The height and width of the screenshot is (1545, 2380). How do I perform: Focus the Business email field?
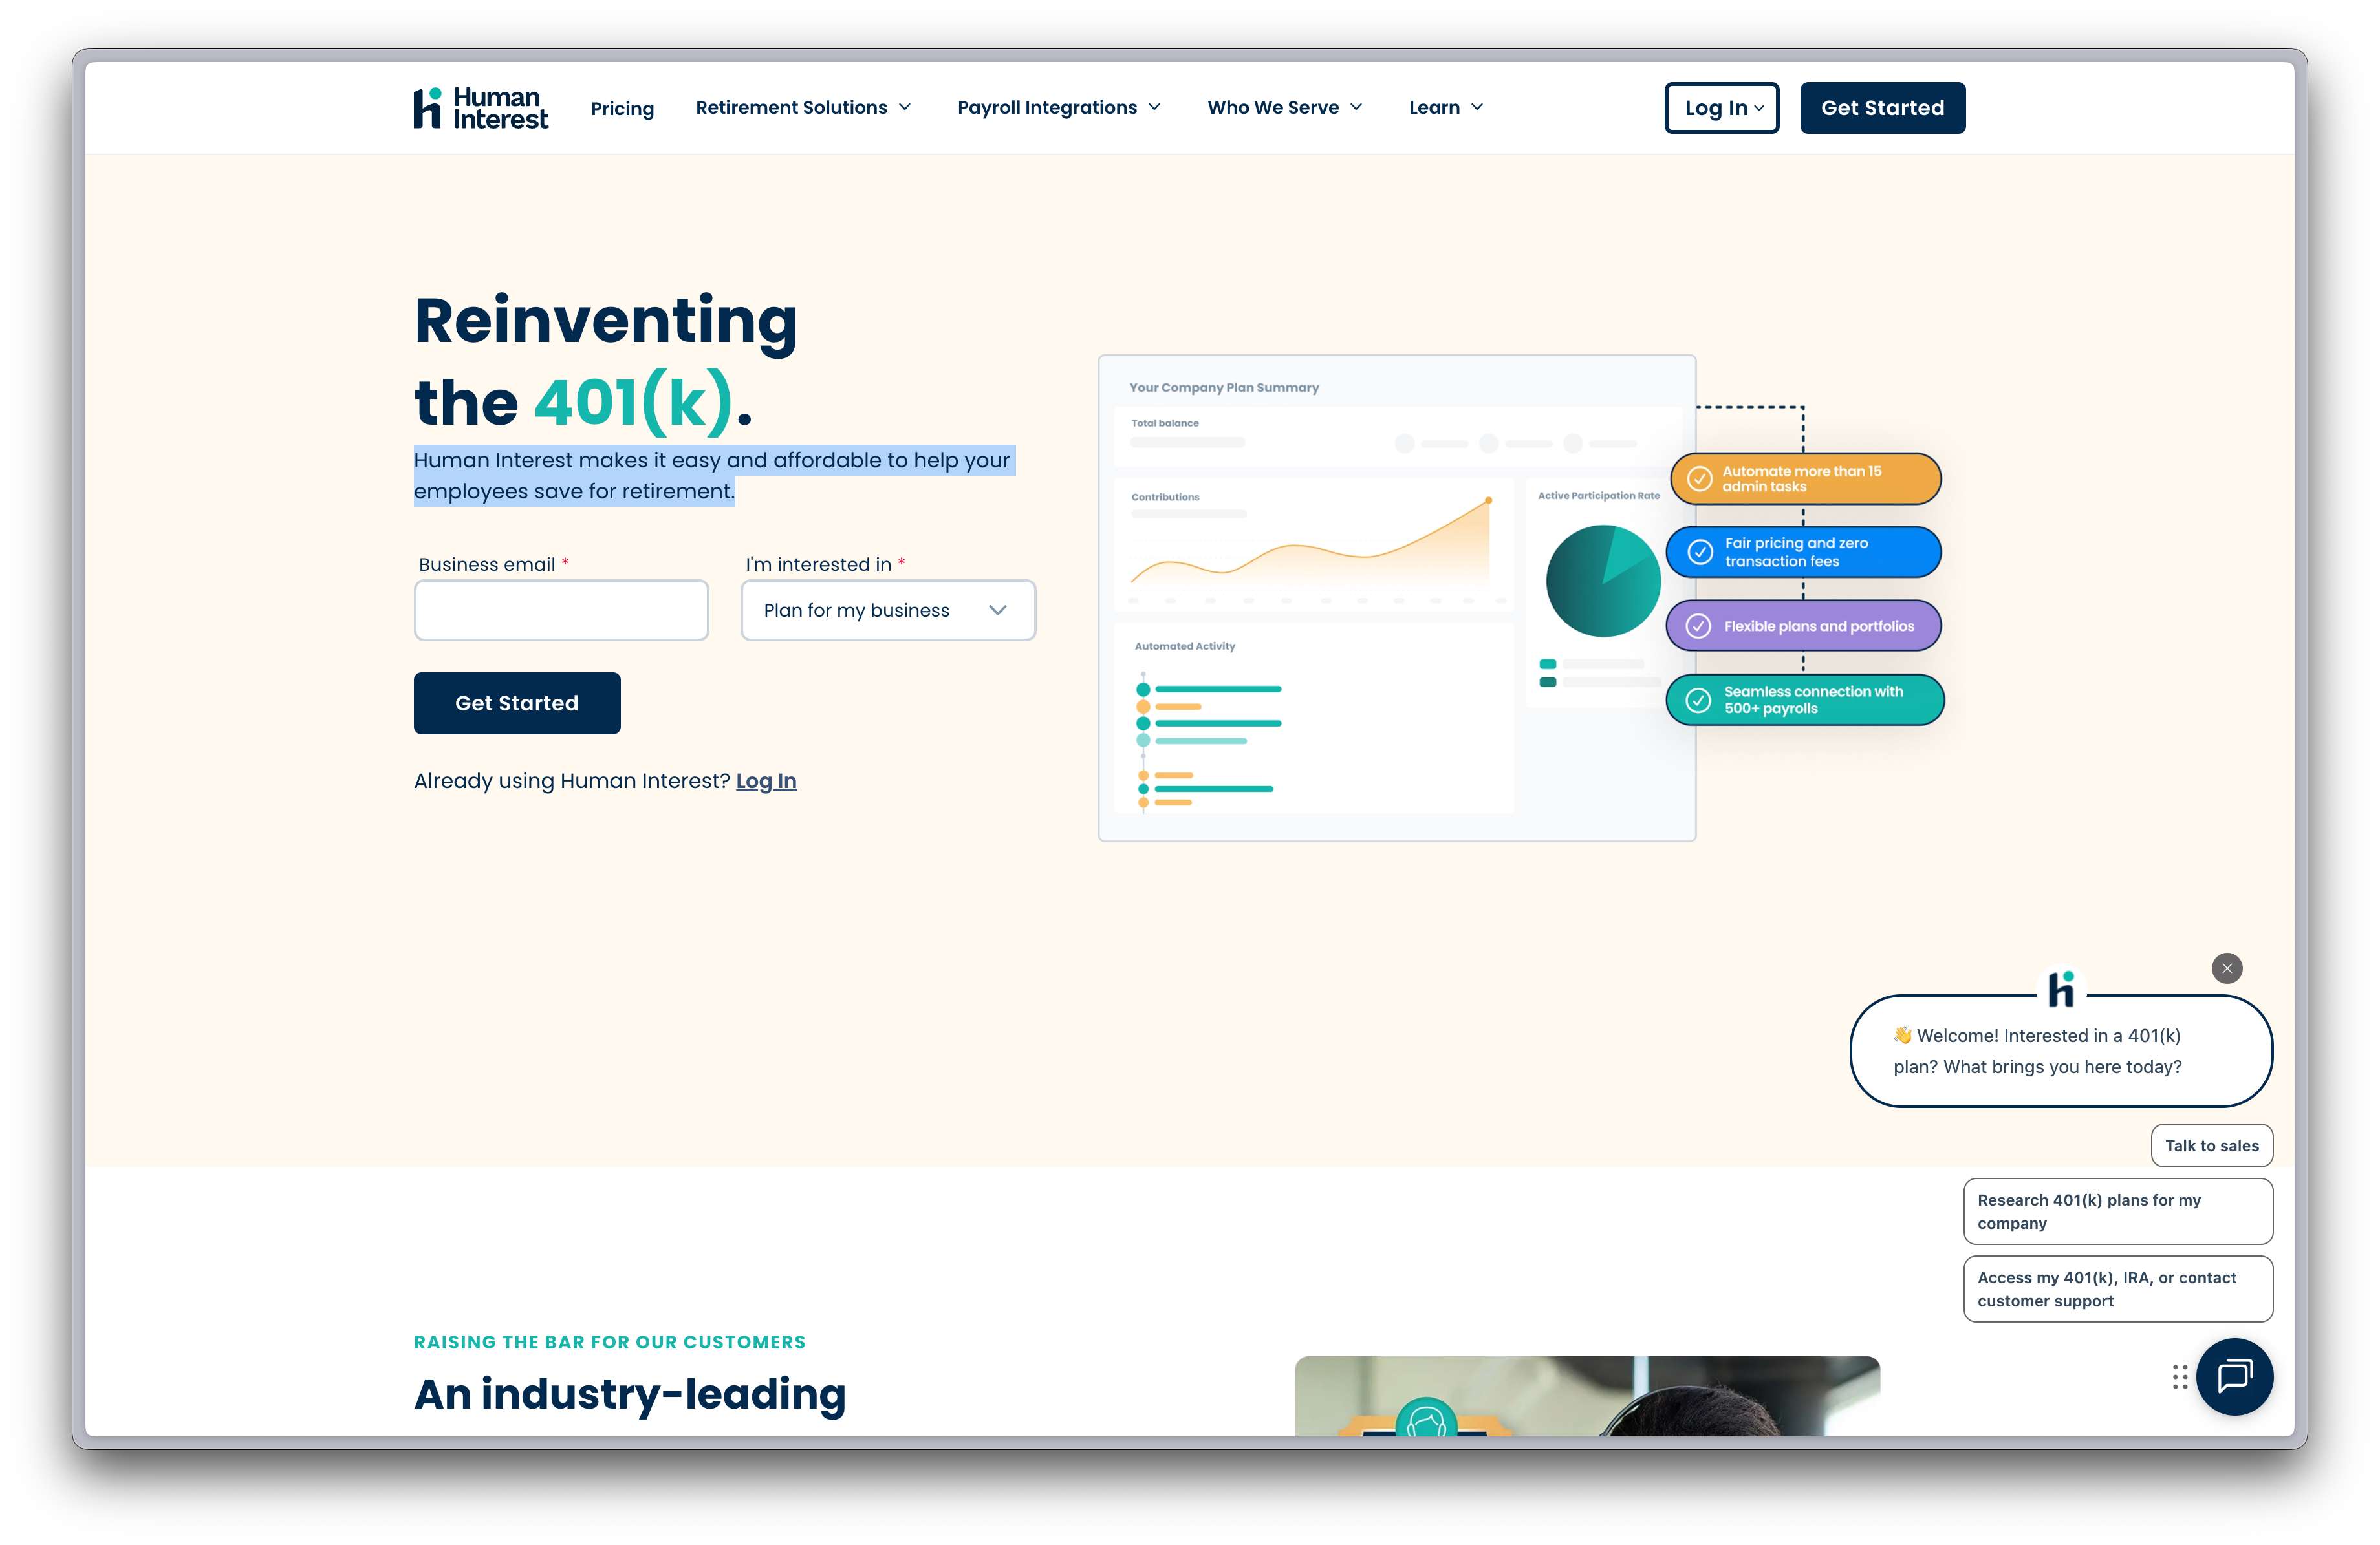click(561, 610)
